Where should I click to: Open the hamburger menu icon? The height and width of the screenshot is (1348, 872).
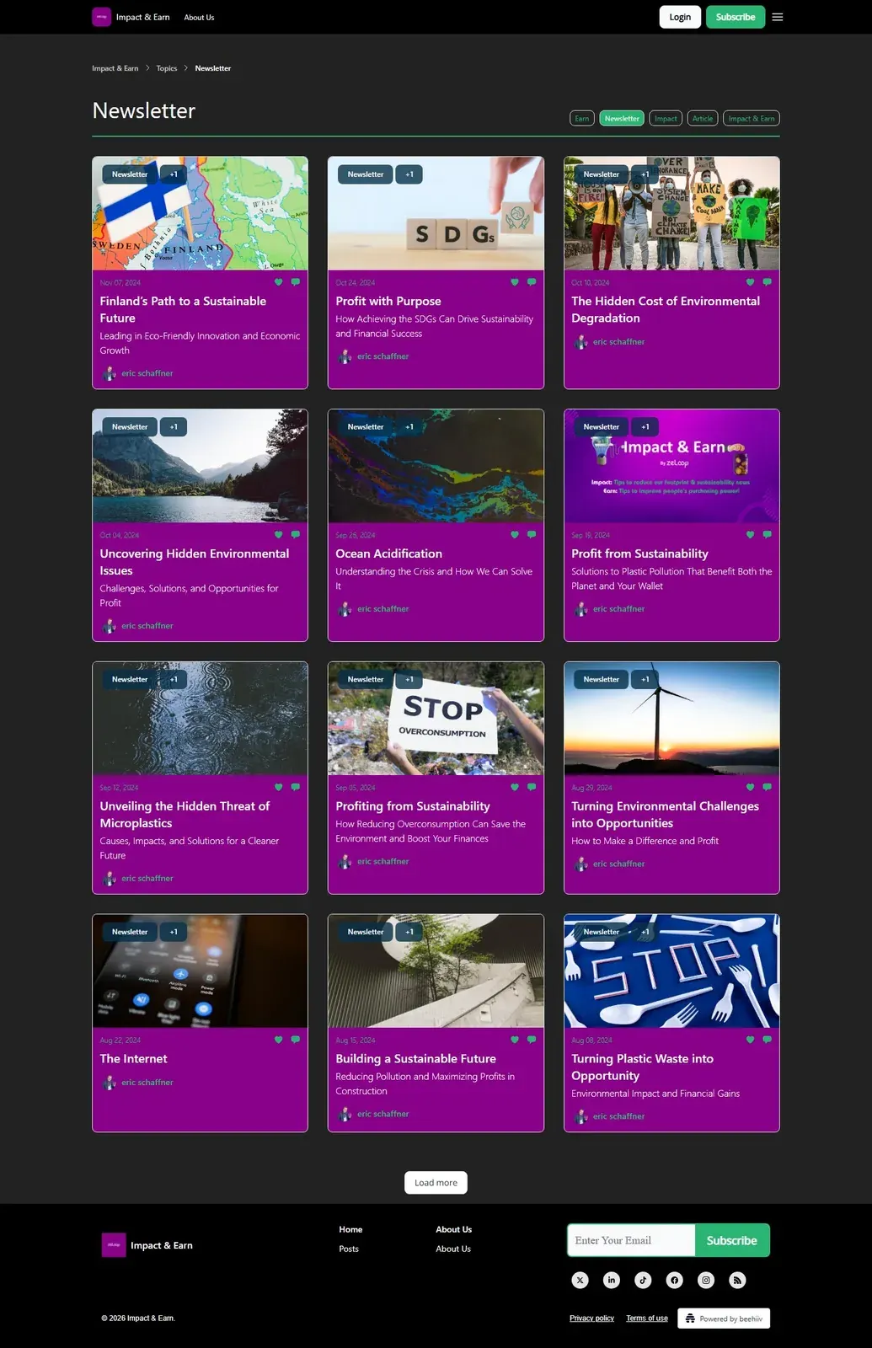[x=777, y=17]
